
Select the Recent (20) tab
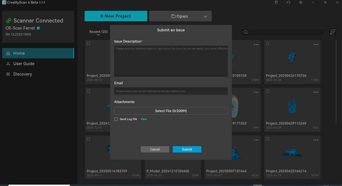tap(98, 32)
